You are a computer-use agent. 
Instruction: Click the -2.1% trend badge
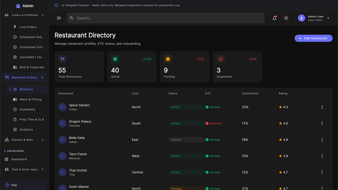pyautogui.click(x=200, y=59)
